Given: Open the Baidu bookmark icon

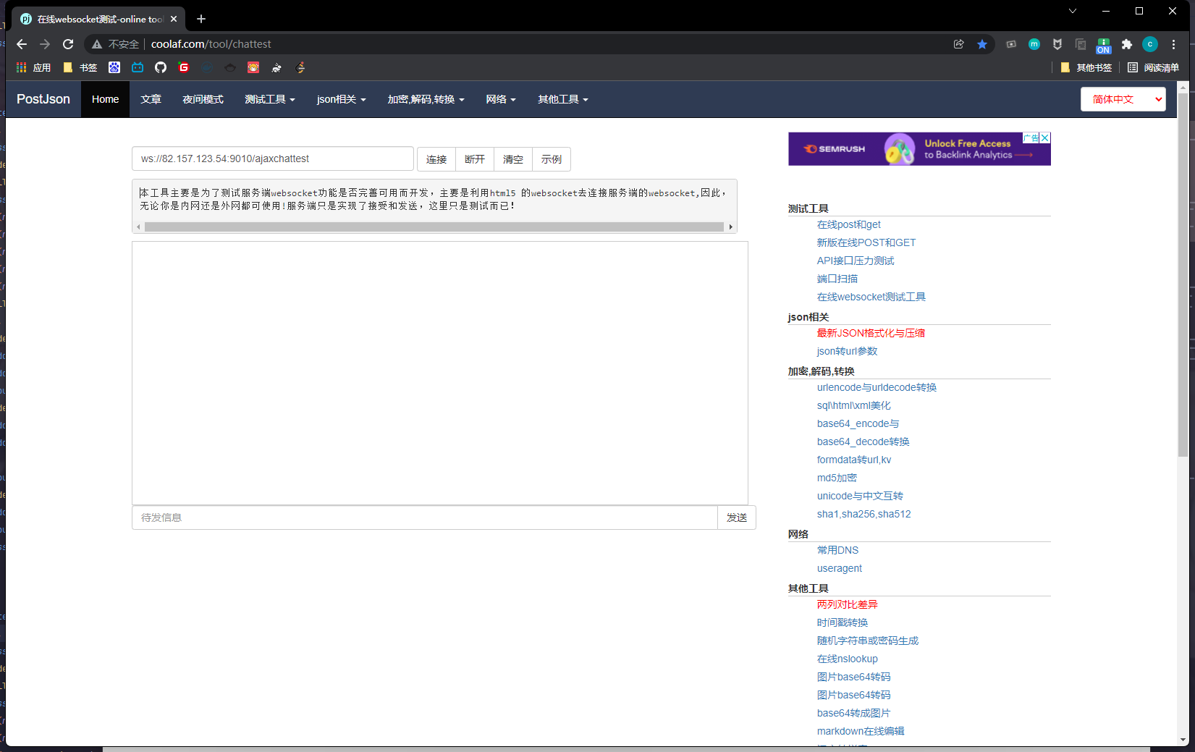Looking at the screenshot, I should 114,67.
